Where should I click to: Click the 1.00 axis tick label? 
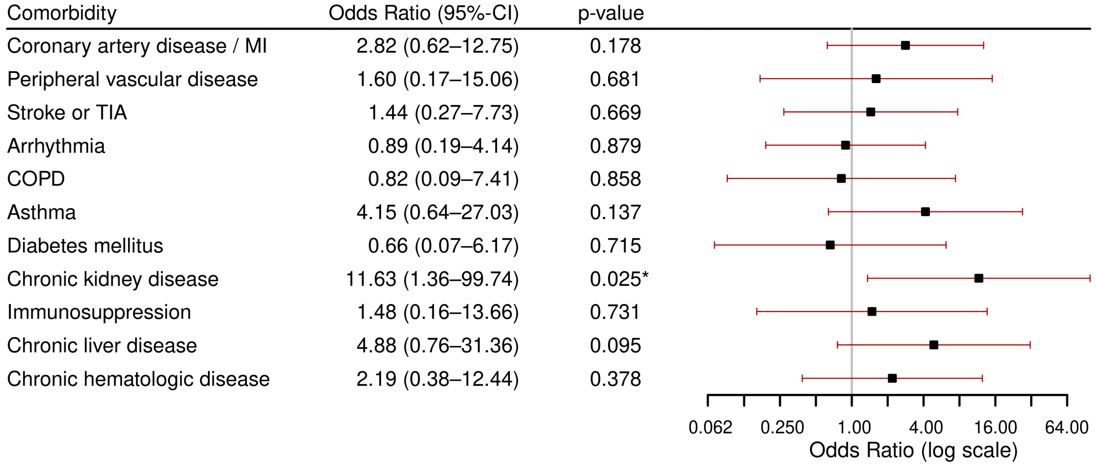(854, 427)
